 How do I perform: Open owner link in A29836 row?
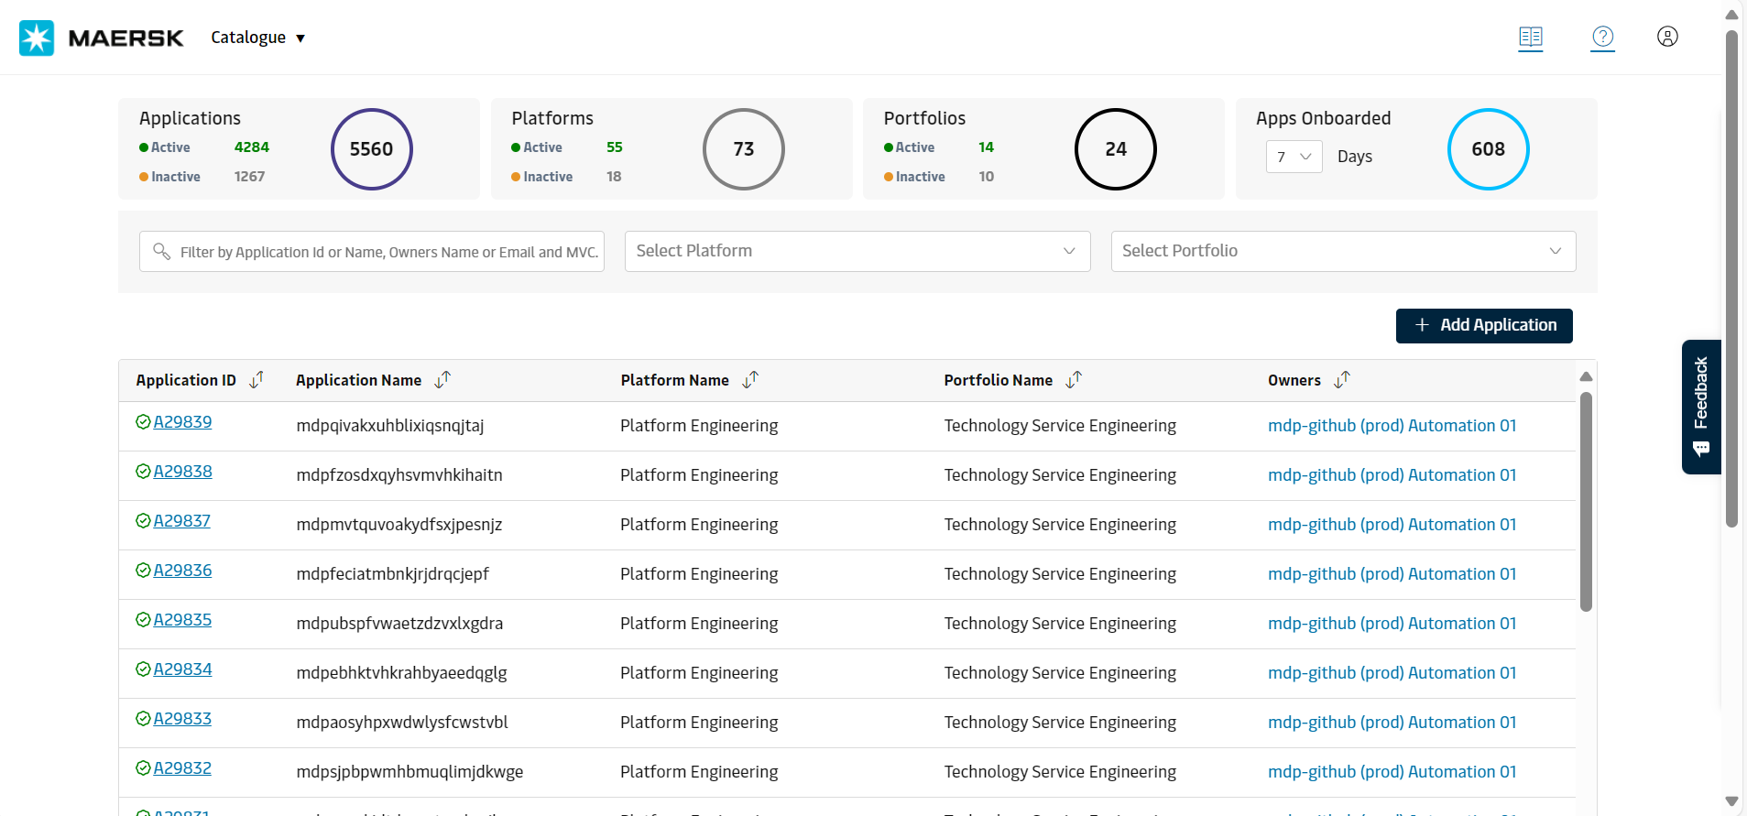tap(1392, 574)
